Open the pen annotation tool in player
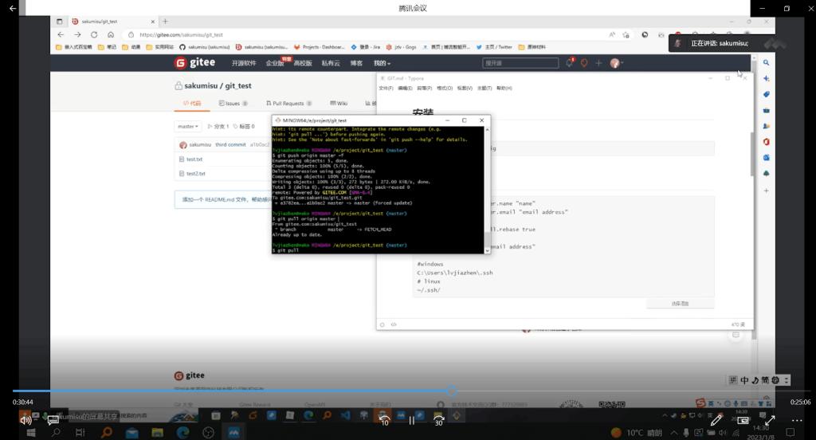The width and height of the screenshot is (816, 440). [x=716, y=419]
